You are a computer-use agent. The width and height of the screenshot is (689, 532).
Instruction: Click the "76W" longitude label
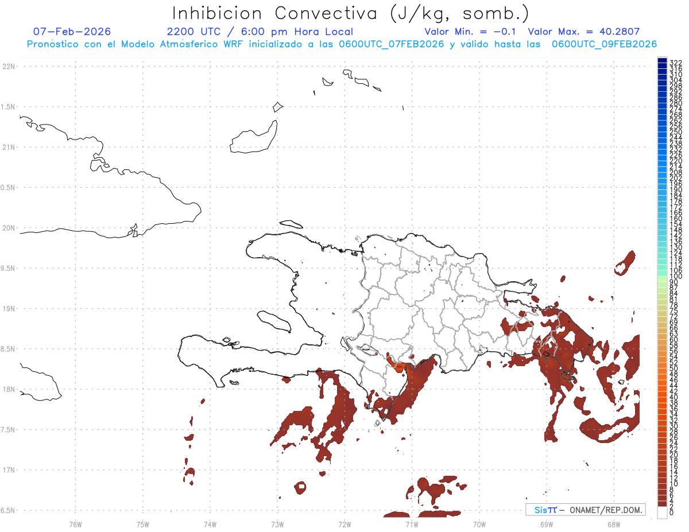(75, 525)
